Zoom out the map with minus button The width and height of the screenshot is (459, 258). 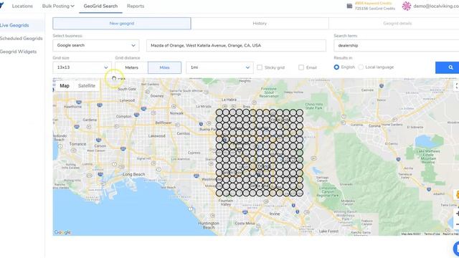[x=457, y=224]
